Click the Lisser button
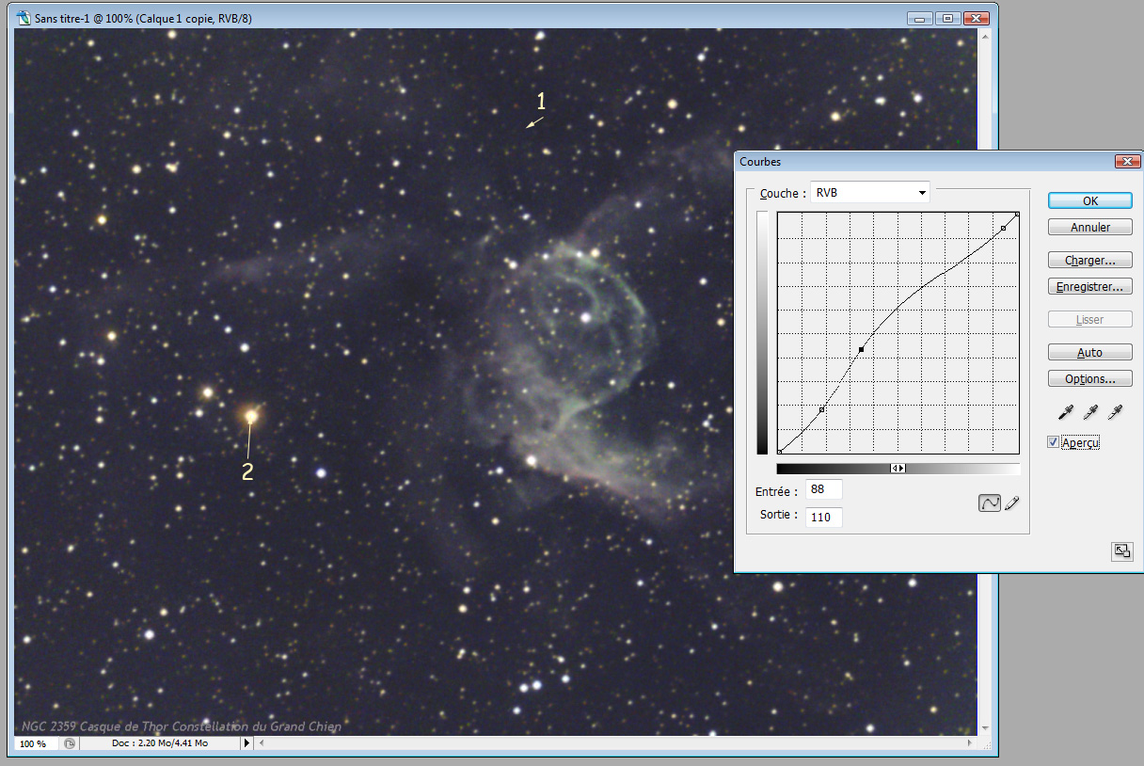1144x766 pixels. 1089,319
